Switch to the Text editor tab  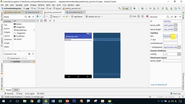click(16, 90)
